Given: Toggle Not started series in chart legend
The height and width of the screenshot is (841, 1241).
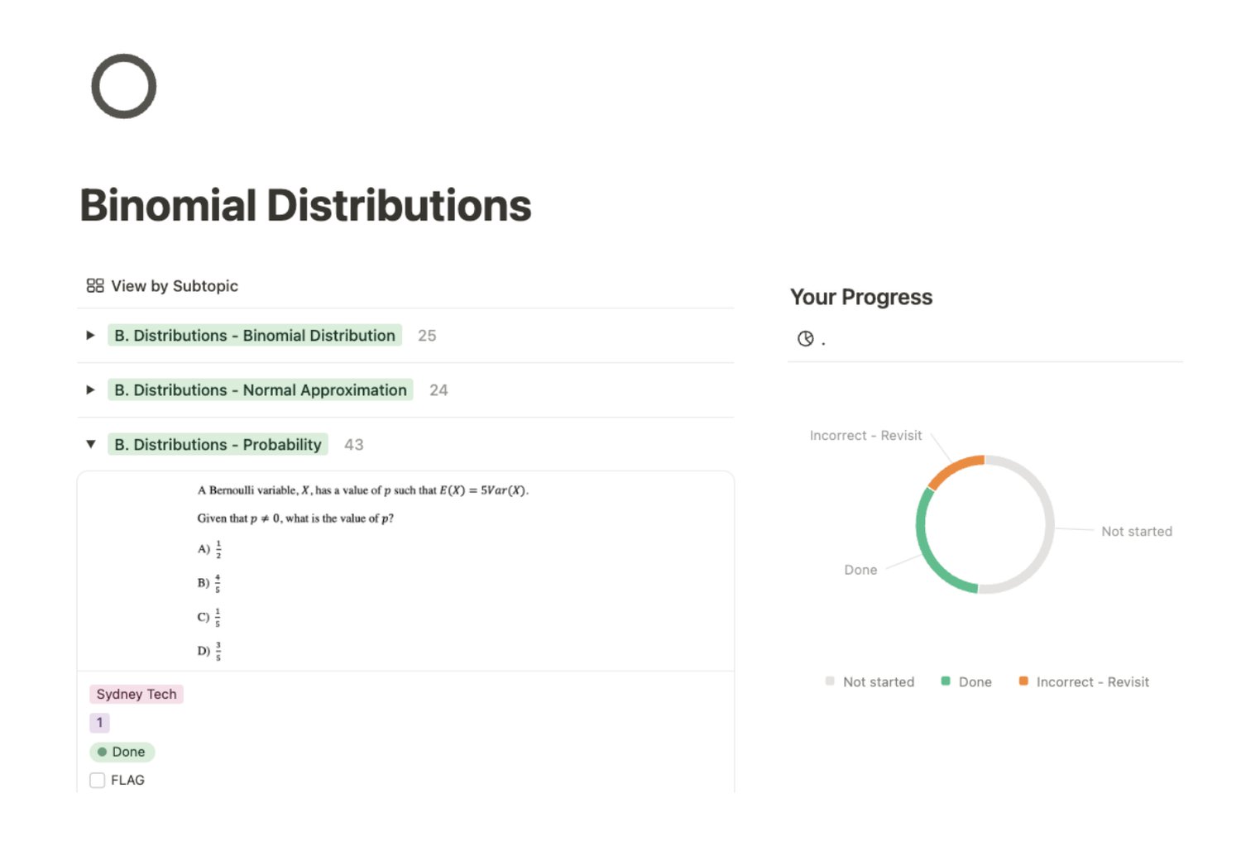Looking at the screenshot, I should (870, 682).
